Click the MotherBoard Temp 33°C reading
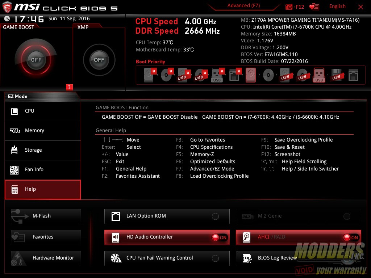The height and width of the screenshot is (278, 371). 165,50
